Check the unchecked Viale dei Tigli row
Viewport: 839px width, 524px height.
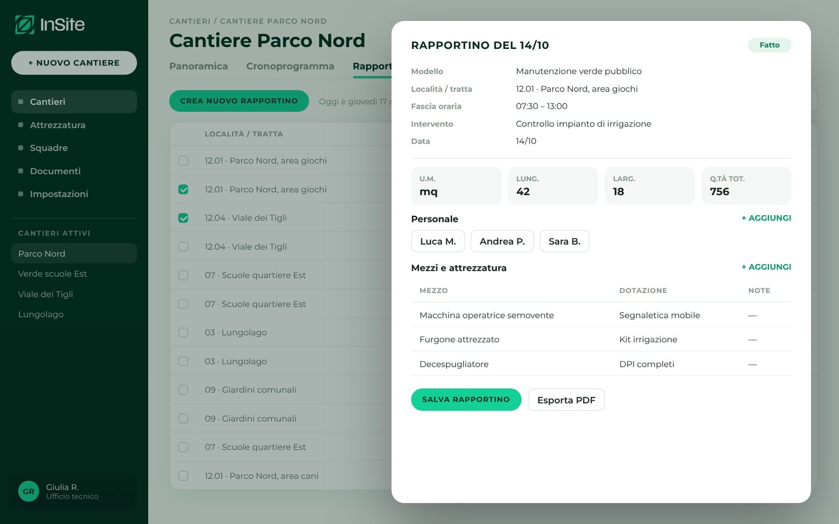[x=183, y=247]
